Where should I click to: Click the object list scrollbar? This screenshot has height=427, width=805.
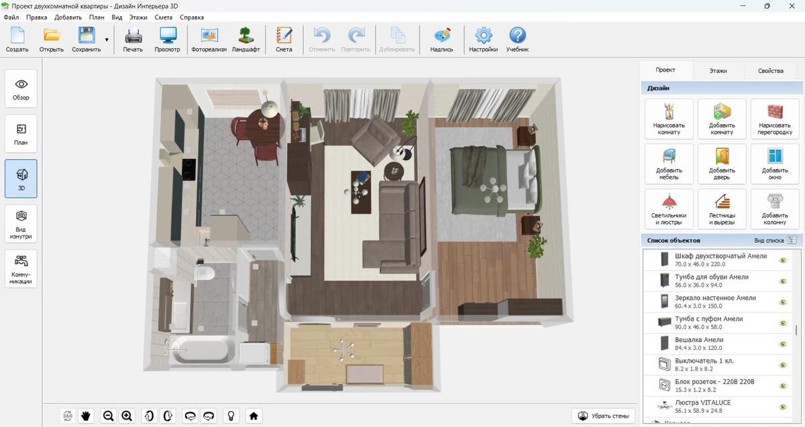coord(796,330)
